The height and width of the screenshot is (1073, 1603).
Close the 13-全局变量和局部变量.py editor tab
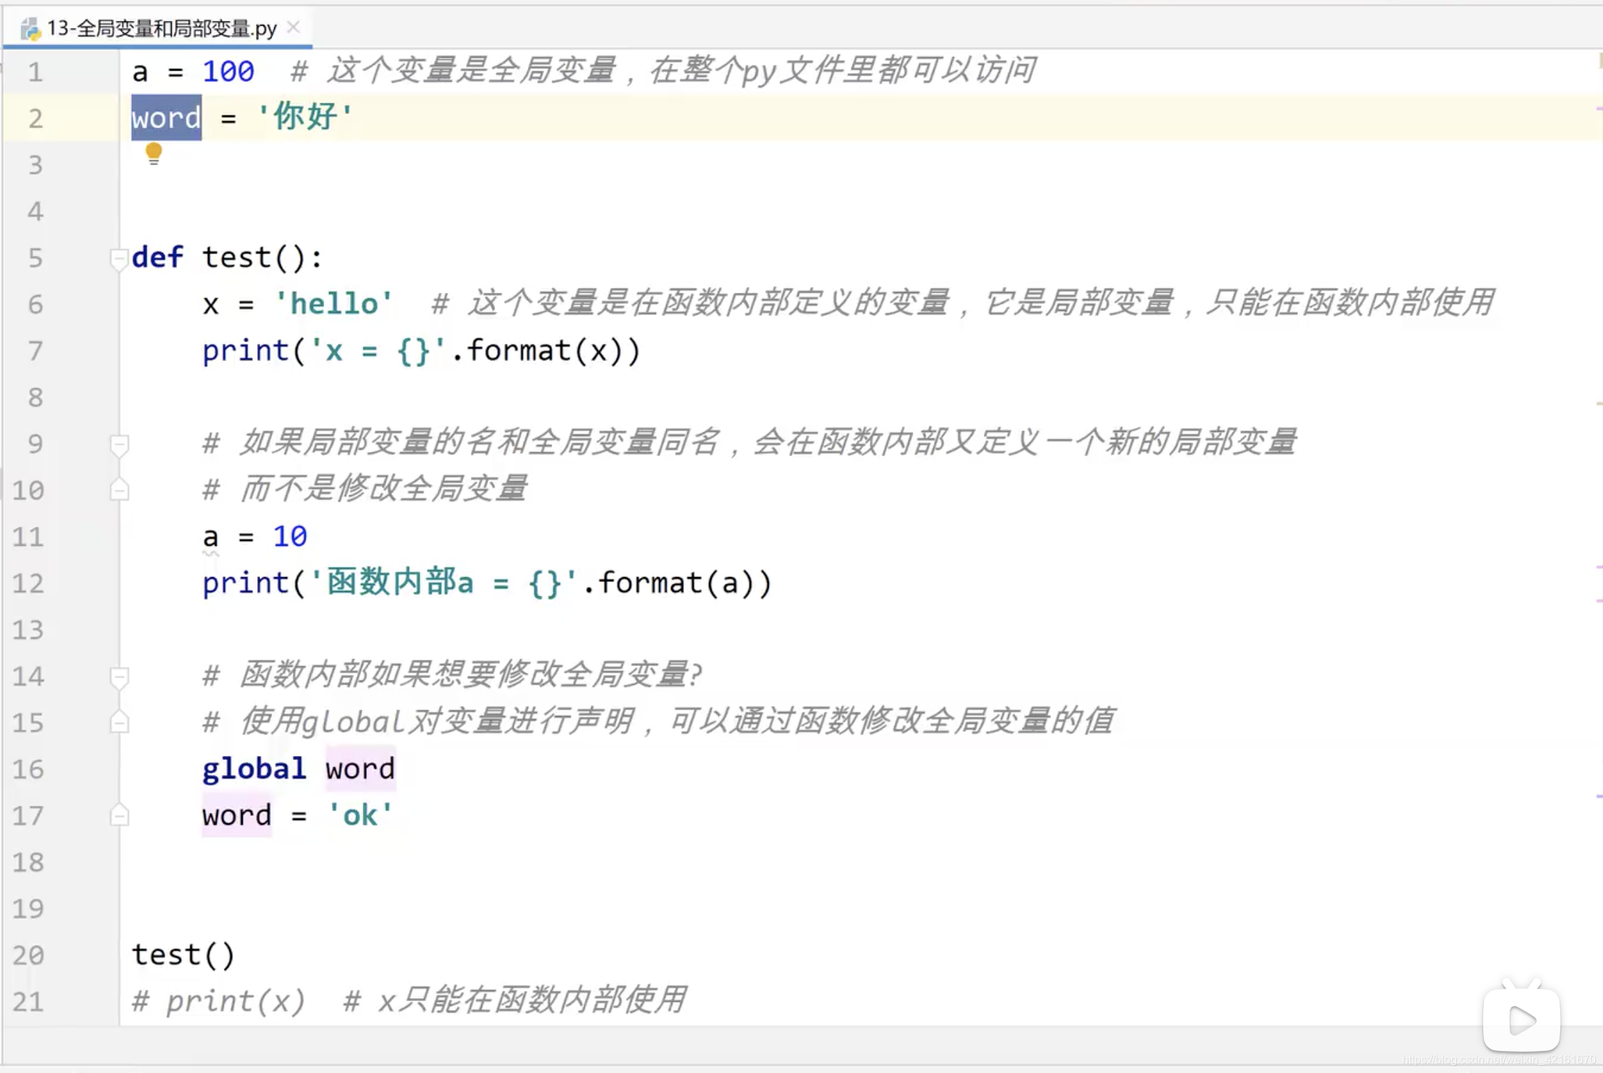click(x=293, y=27)
